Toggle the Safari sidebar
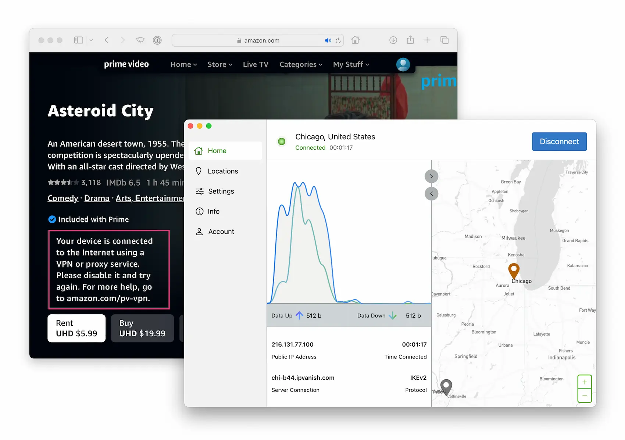This screenshot has width=625, height=440. click(78, 40)
